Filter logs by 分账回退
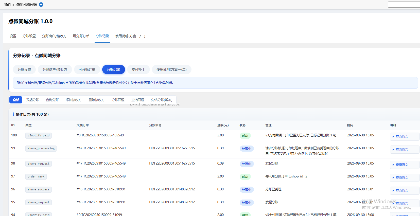Image resolution: width=420 pixels, height=216 pixels. point(118,100)
